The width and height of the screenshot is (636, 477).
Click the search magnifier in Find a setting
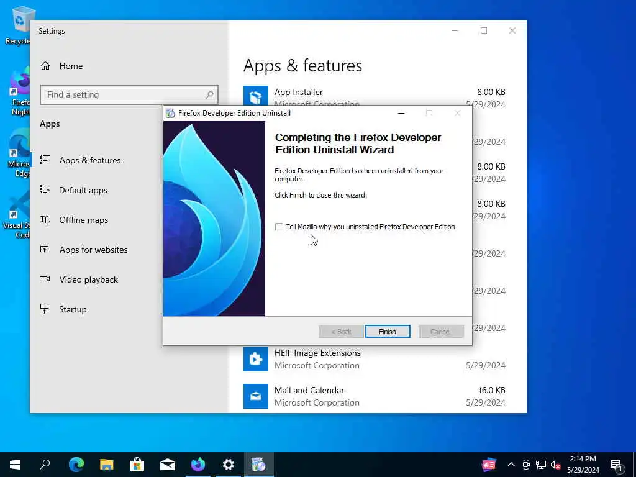pos(209,94)
